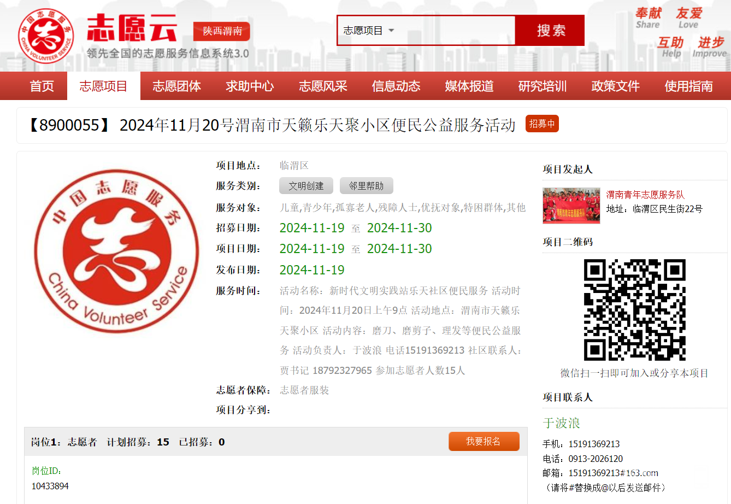Click the orange 我要报名 sign-up button
The width and height of the screenshot is (731, 504).
tap(484, 441)
